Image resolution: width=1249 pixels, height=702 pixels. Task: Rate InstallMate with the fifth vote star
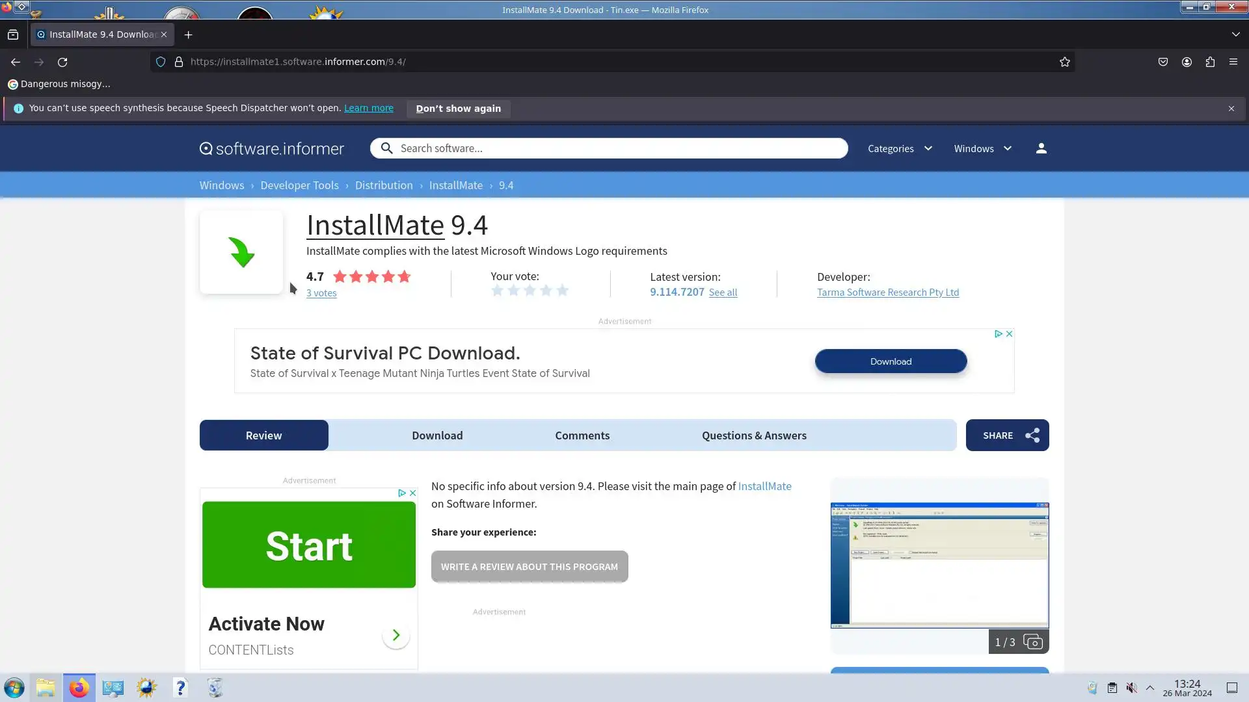tap(563, 291)
